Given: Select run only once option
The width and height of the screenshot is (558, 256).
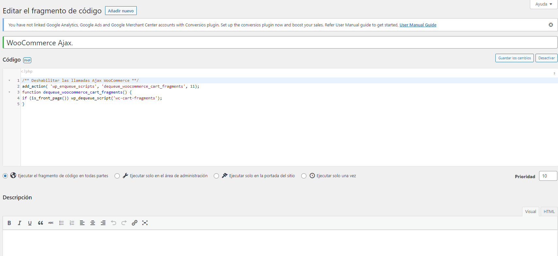Looking at the screenshot, I should 304,176.
